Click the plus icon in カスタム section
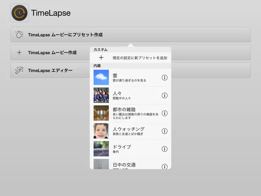Screen dimensions: 261x196 pos(101,58)
